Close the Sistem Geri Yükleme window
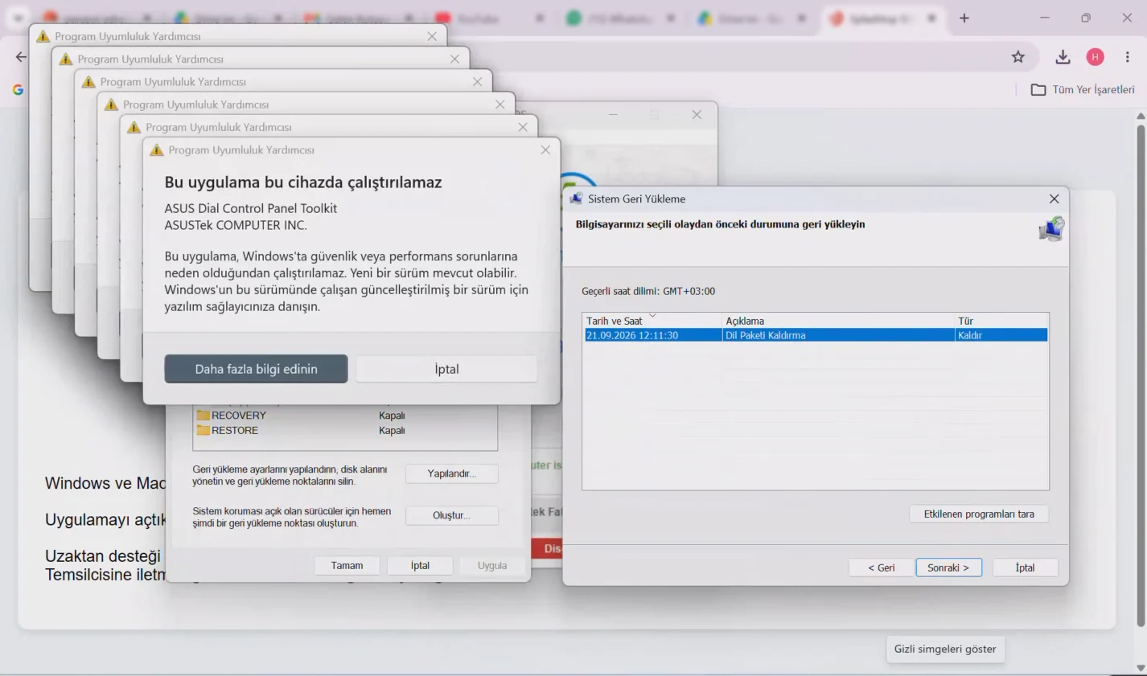 pos(1054,199)
